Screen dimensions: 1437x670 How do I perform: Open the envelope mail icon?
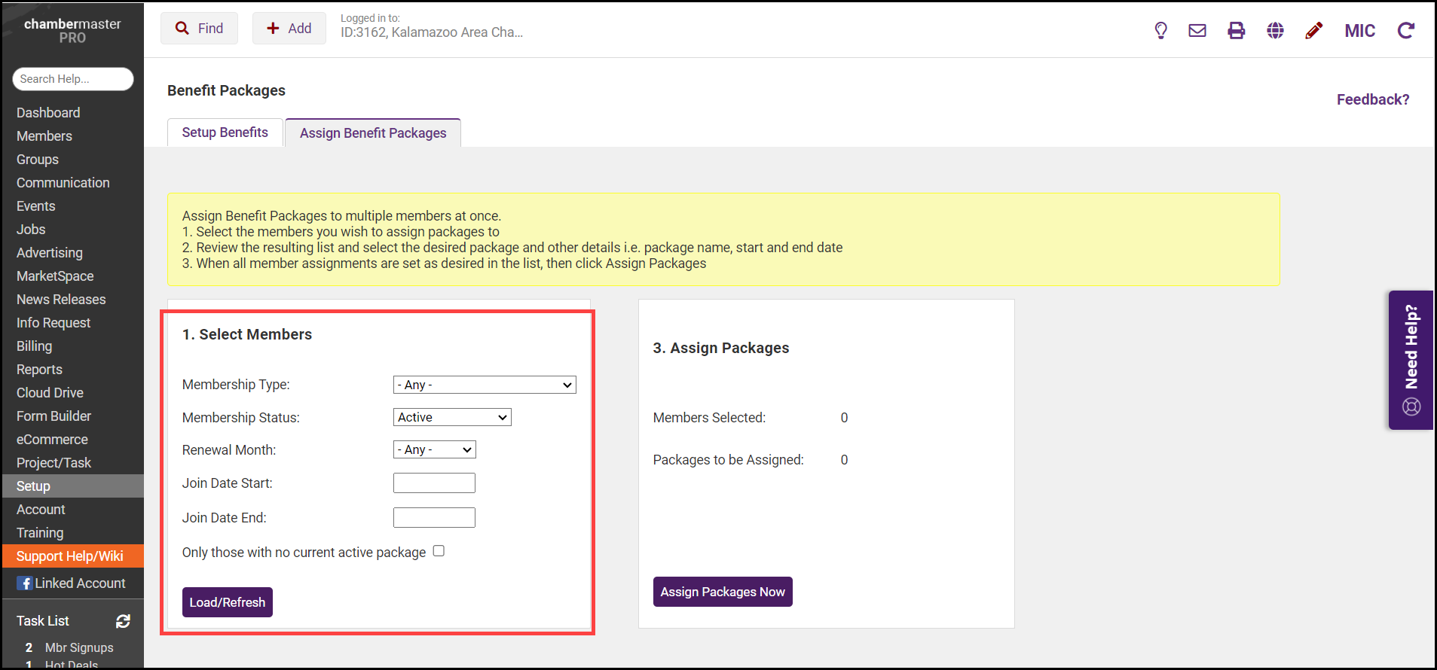tap(1197, 30)
